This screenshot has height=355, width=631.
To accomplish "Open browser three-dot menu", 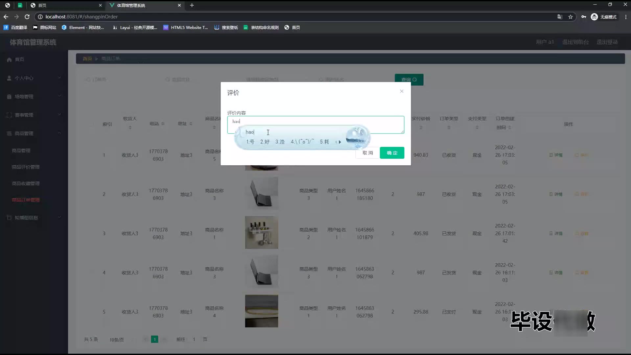I will pos(626,17).
